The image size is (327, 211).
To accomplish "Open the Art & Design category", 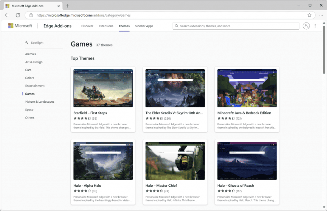I will click(34, 62).
